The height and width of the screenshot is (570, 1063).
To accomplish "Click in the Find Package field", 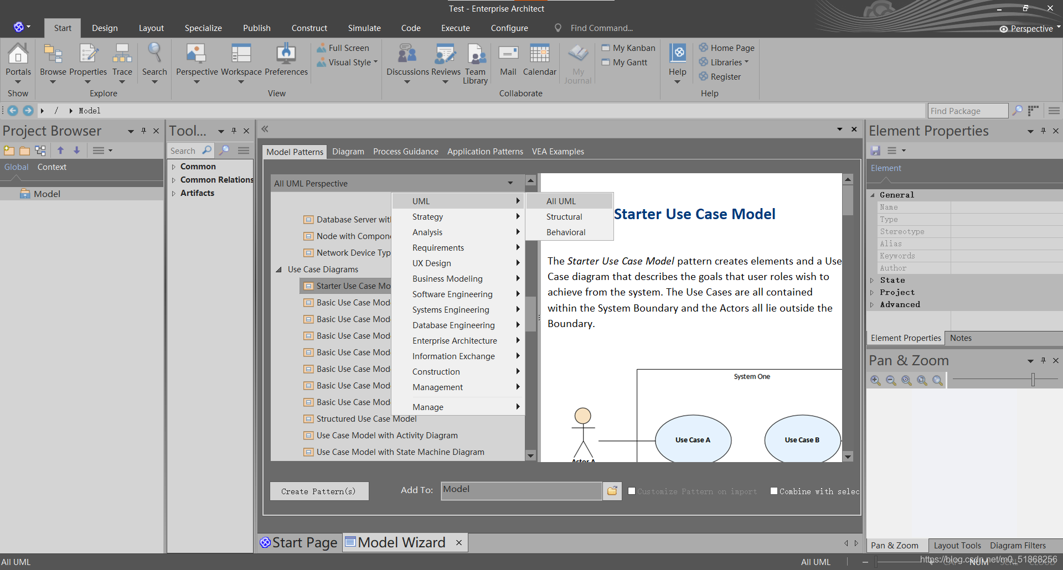I will 967,111.
